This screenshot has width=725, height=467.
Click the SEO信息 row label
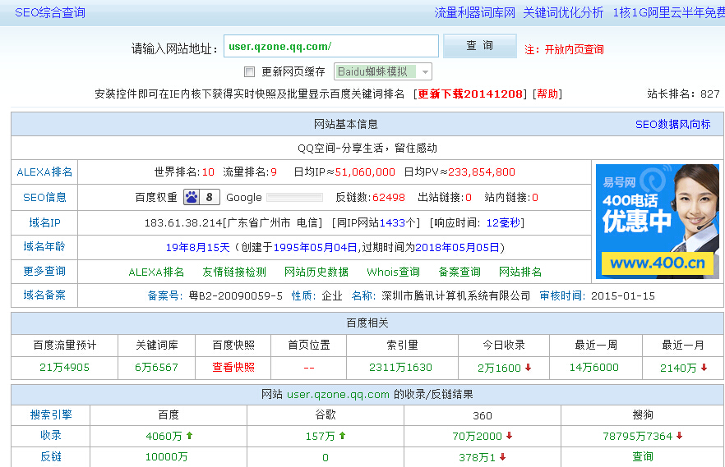tap(44, 198)
